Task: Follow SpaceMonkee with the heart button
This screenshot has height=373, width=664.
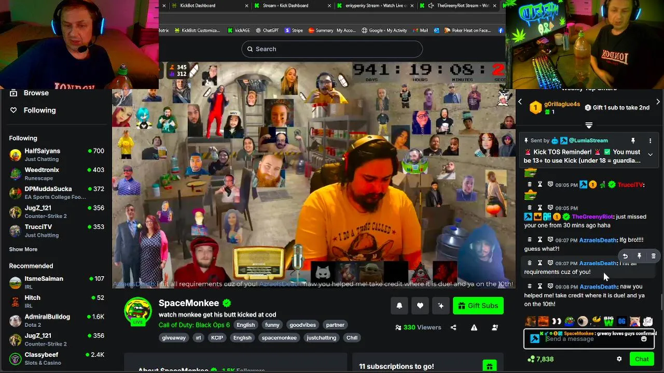Action: 420,306
